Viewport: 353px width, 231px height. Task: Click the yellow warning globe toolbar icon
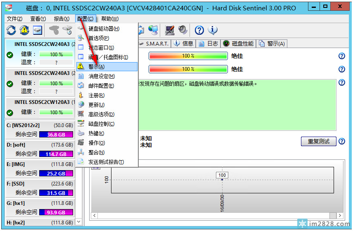tap(24, 30)
